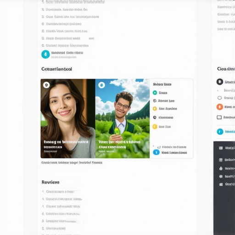Click the large teal circle icon above the photo card
This screenshot has width=235, height=235.
[45, 54]
